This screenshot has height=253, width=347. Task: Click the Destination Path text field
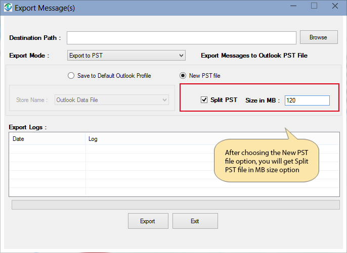(x=181, y=38)
